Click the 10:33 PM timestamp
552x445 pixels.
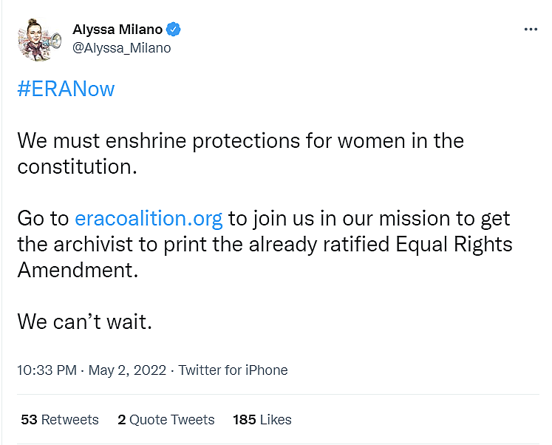coord(46,370)
